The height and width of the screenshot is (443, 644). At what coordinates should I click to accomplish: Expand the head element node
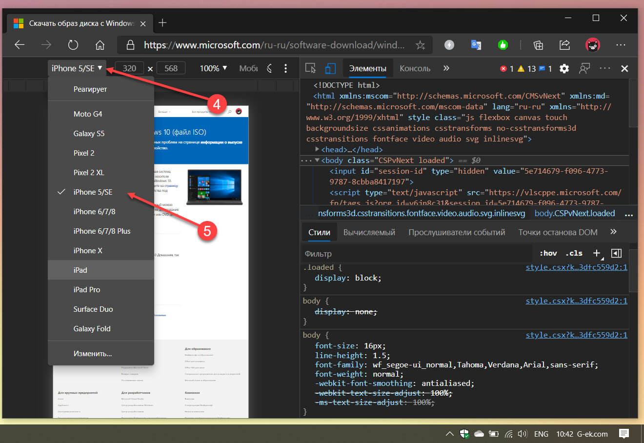(317, 149)
